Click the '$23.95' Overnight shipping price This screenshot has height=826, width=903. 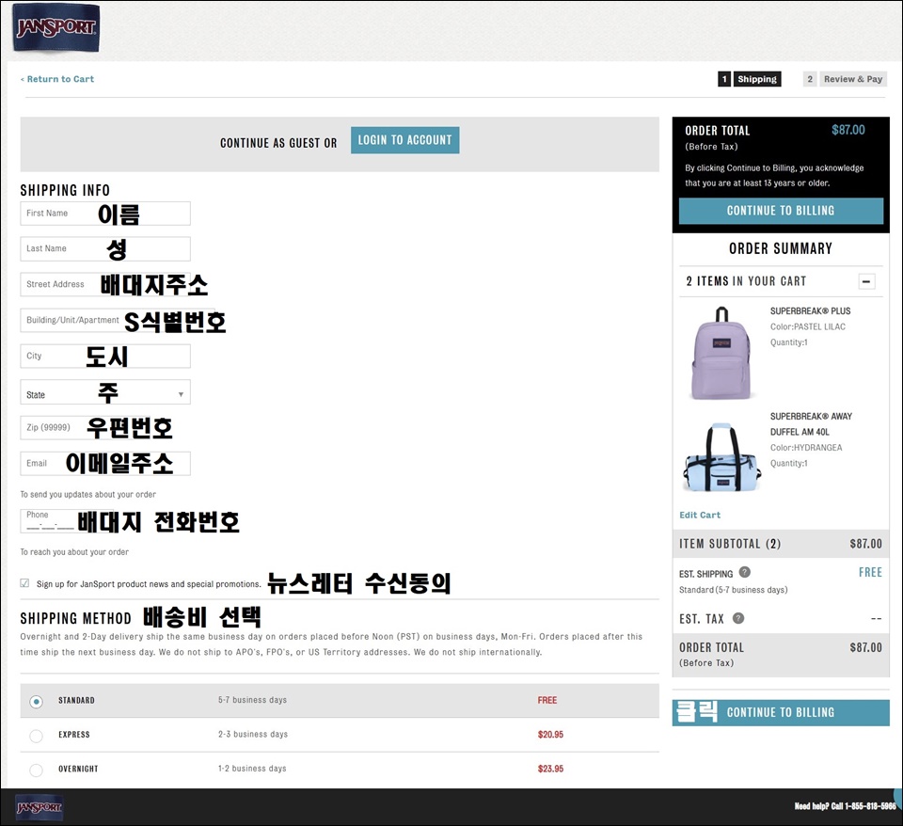[x=550, y=769]
